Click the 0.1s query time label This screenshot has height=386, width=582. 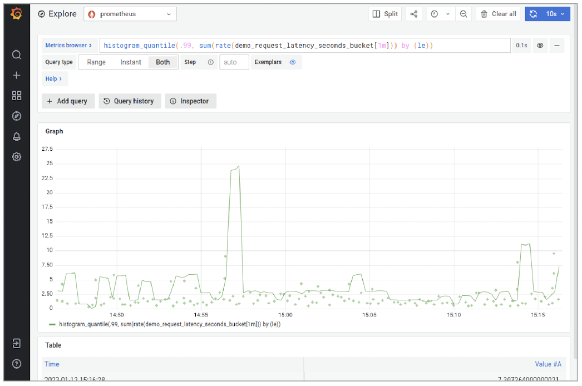[x=521, y=45]
